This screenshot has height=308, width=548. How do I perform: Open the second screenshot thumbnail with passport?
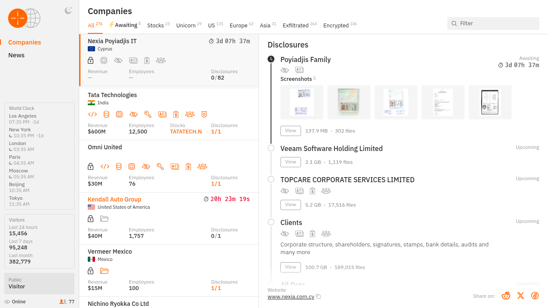click(349, 102)
